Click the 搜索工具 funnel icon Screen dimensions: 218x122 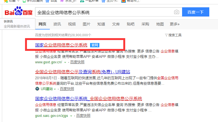(166, 35)
